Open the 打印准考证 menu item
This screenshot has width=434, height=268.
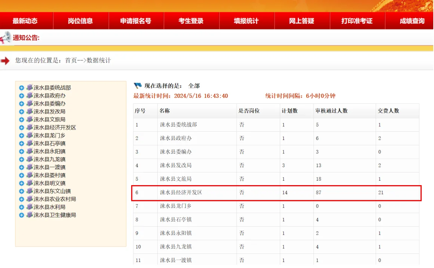pyautogui.click(x=357, y=21)
